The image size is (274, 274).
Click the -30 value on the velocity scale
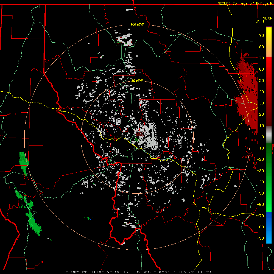click(260, 171)
